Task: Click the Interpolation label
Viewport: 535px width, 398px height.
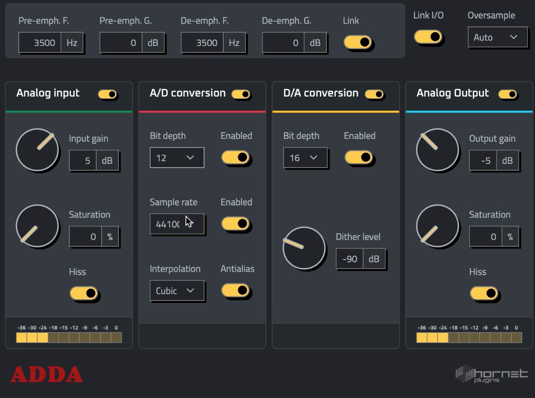Action: (175, 269)
